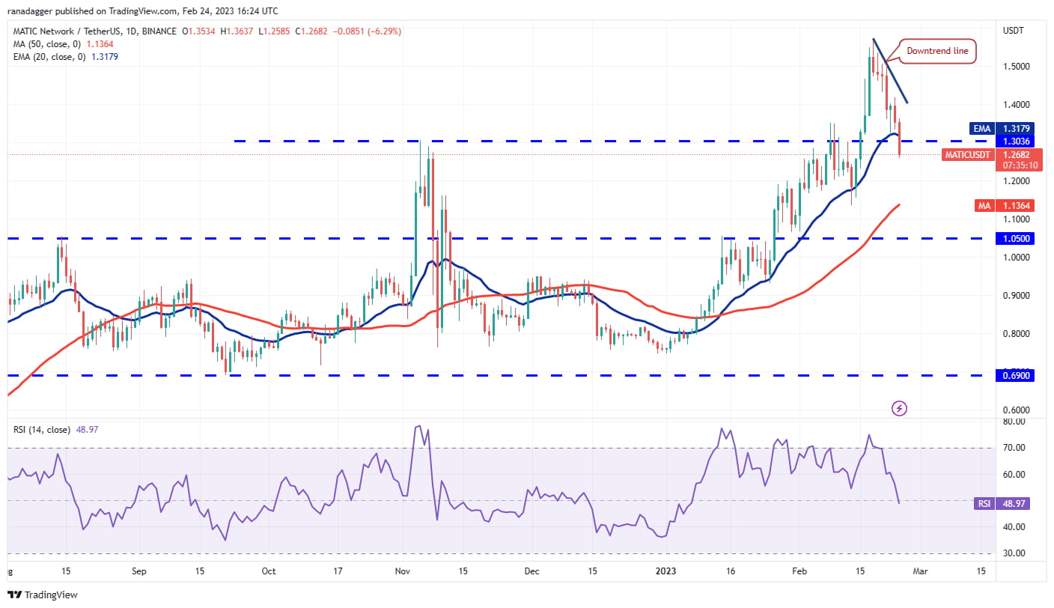Select the MA (50, close, 0) legend label
The height and width of the screenshot is (608, 1054).
[47, 44]
